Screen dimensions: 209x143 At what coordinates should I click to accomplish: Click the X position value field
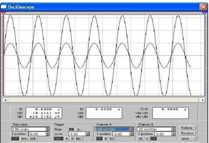tap(37, 134)
